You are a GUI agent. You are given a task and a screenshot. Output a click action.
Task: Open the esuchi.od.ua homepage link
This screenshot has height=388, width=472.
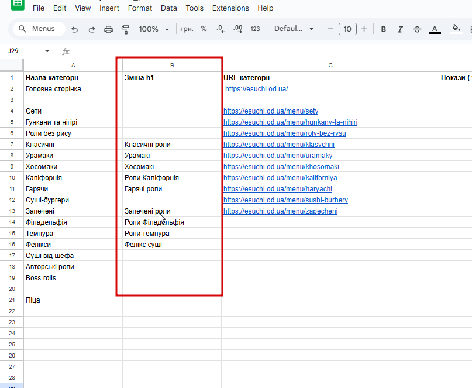tap(256, 89)
